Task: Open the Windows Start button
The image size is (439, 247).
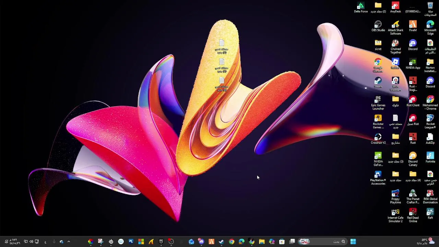Action: [353, 242]
